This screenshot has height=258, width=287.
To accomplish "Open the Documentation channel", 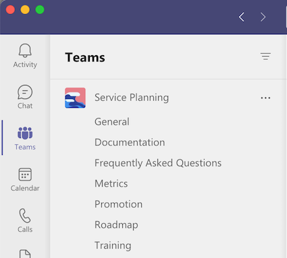I will click(x=130, y=142).
